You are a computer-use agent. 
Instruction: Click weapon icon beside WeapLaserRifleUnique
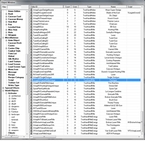(x=31, y=134)
